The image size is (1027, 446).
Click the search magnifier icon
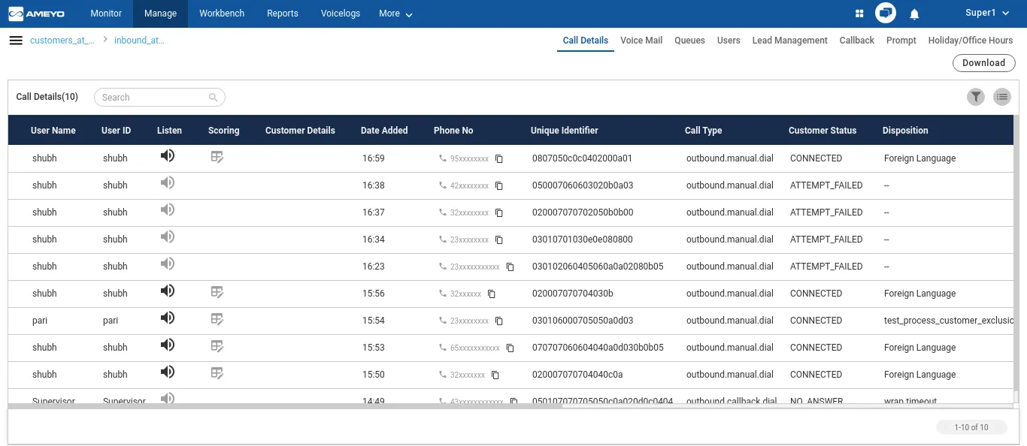pos(214,98)
